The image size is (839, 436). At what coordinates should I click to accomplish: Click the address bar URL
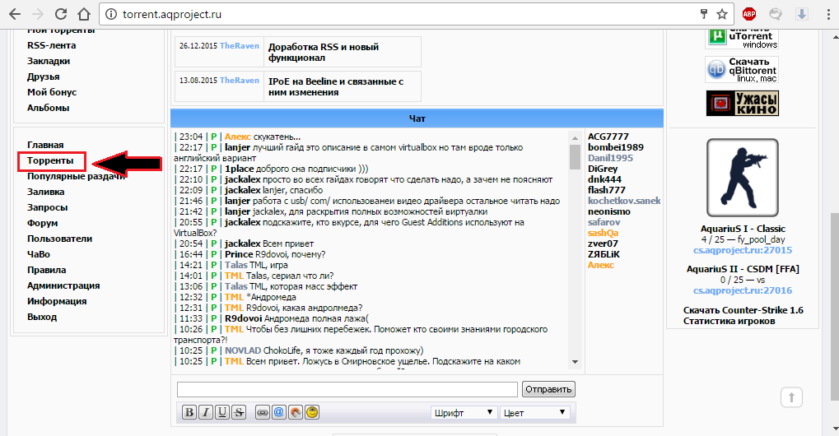click(172, 15)
